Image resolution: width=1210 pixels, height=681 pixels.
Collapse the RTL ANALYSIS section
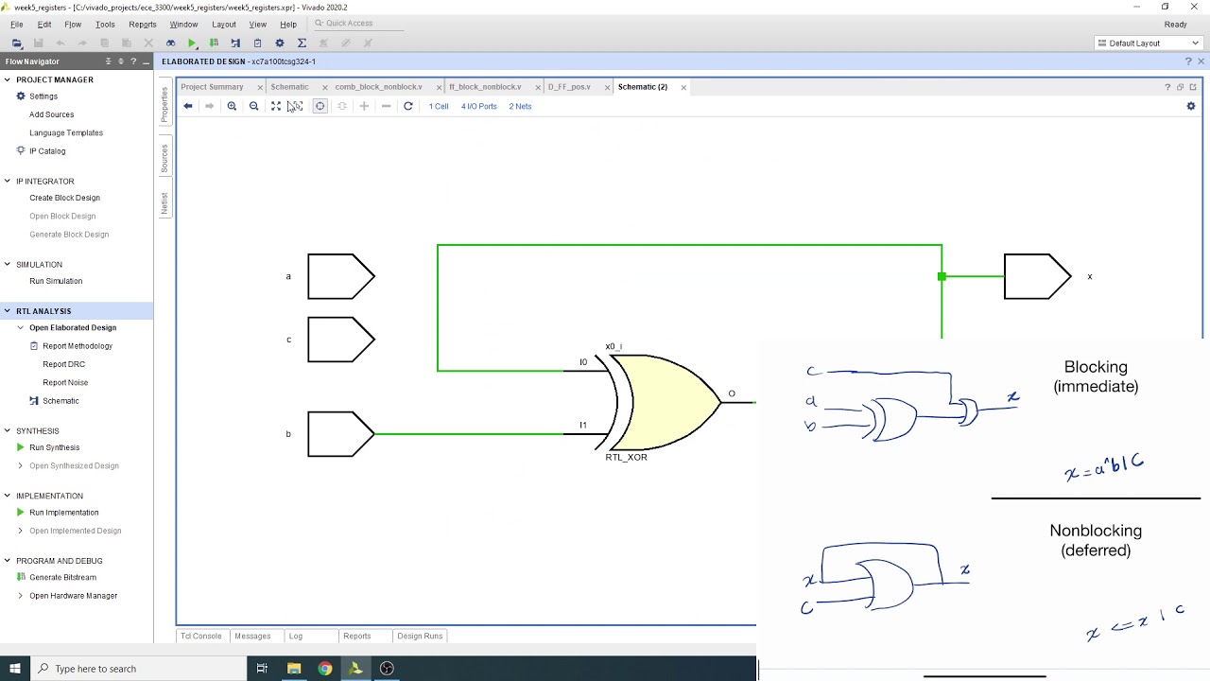pyautogui.click(x=8, y=310)
